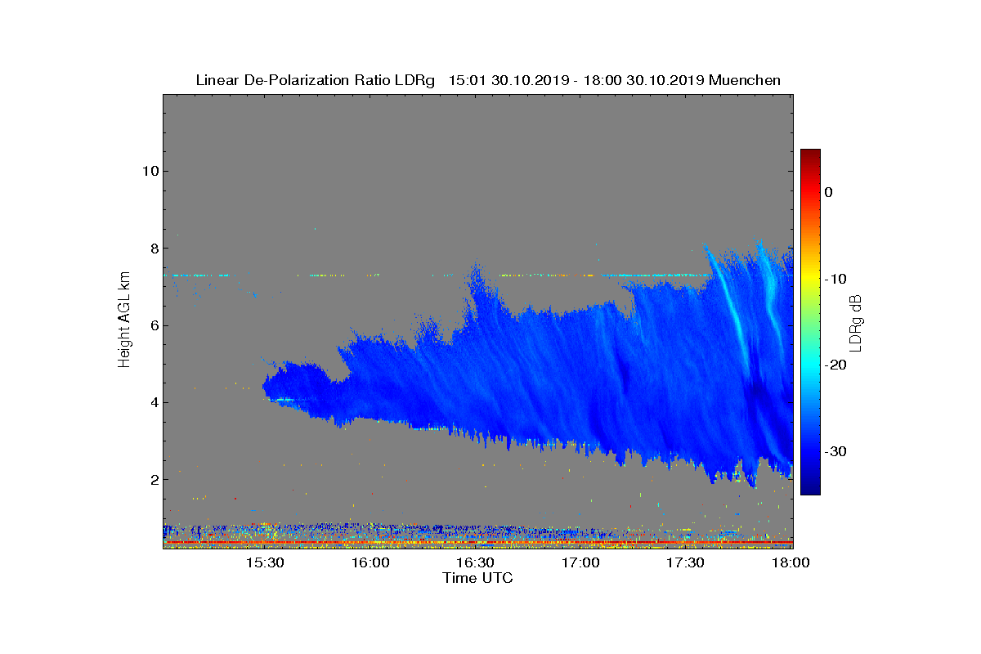Click the "Height AGL km" axis label

tap(124, 321)
